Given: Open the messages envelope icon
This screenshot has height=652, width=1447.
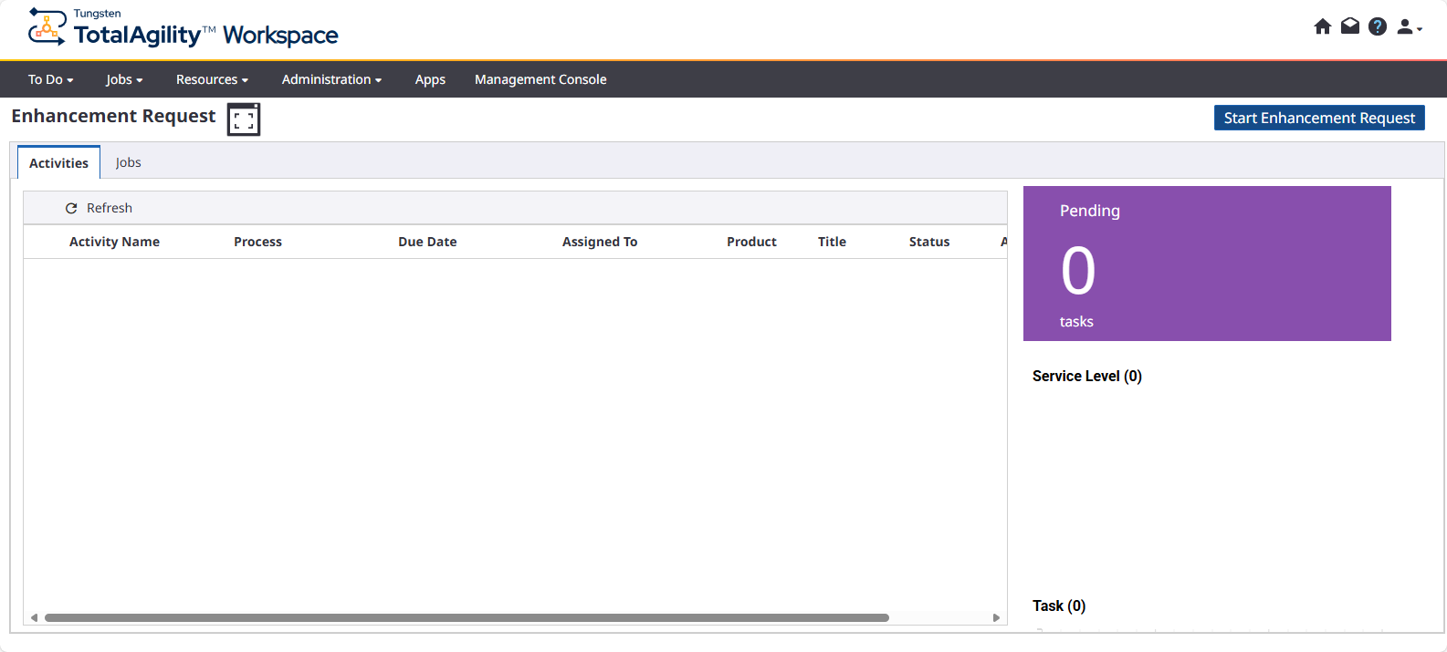Looking at the screenshot, I should tap(1350, 26).
